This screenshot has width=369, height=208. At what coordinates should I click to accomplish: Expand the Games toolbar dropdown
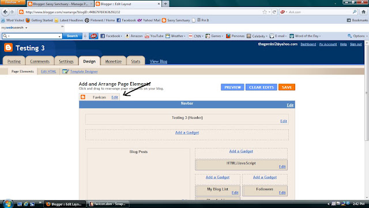tap(222, 36)
